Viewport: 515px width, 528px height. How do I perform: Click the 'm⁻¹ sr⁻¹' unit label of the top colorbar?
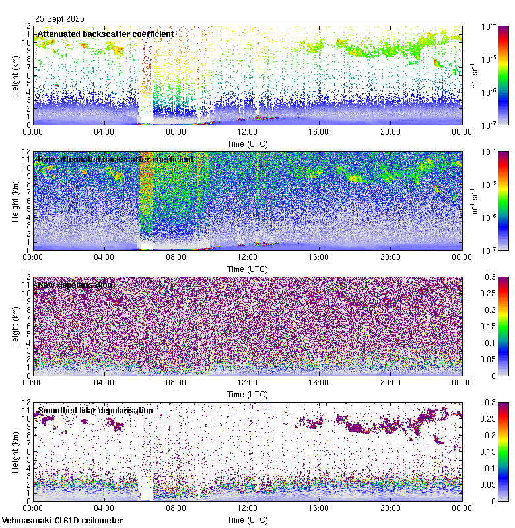click(475, 76)
